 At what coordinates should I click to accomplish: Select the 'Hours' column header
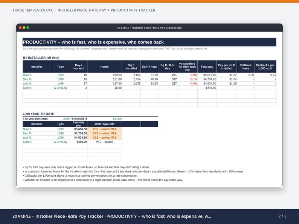[104, 67]
